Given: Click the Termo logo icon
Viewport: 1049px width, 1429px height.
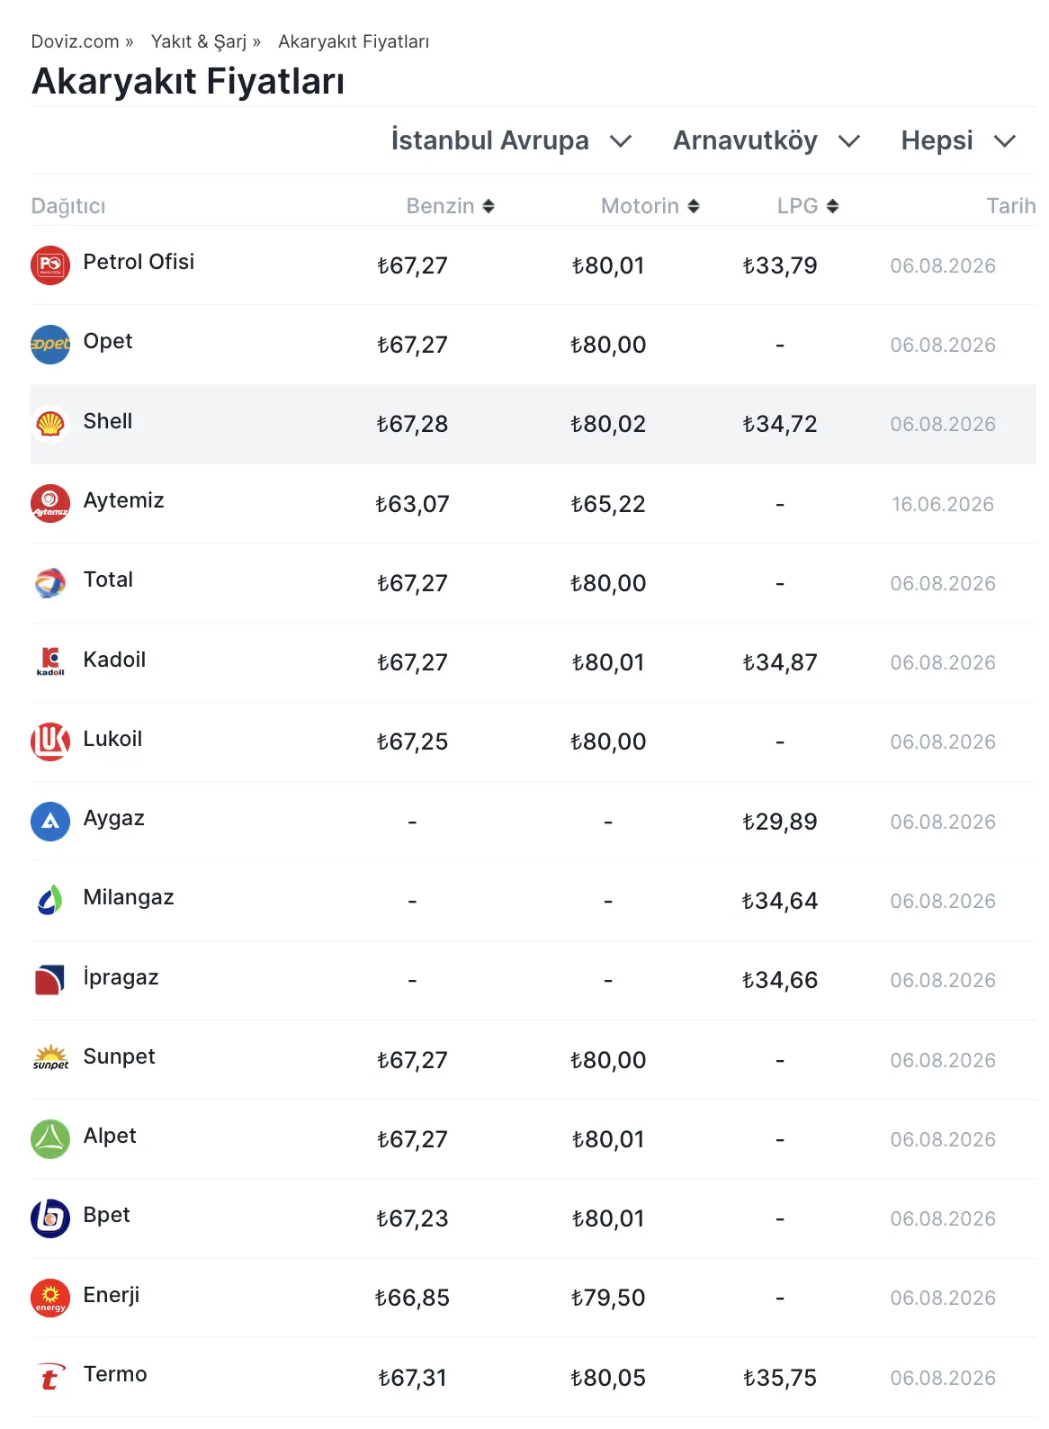Looking at the screenshot, I should 50,1378.
